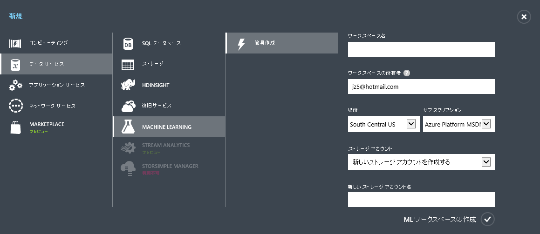This screenshot has width=540, height=234.
Task: Click the Storage table grid icon
Action: (x=128, y=65)
